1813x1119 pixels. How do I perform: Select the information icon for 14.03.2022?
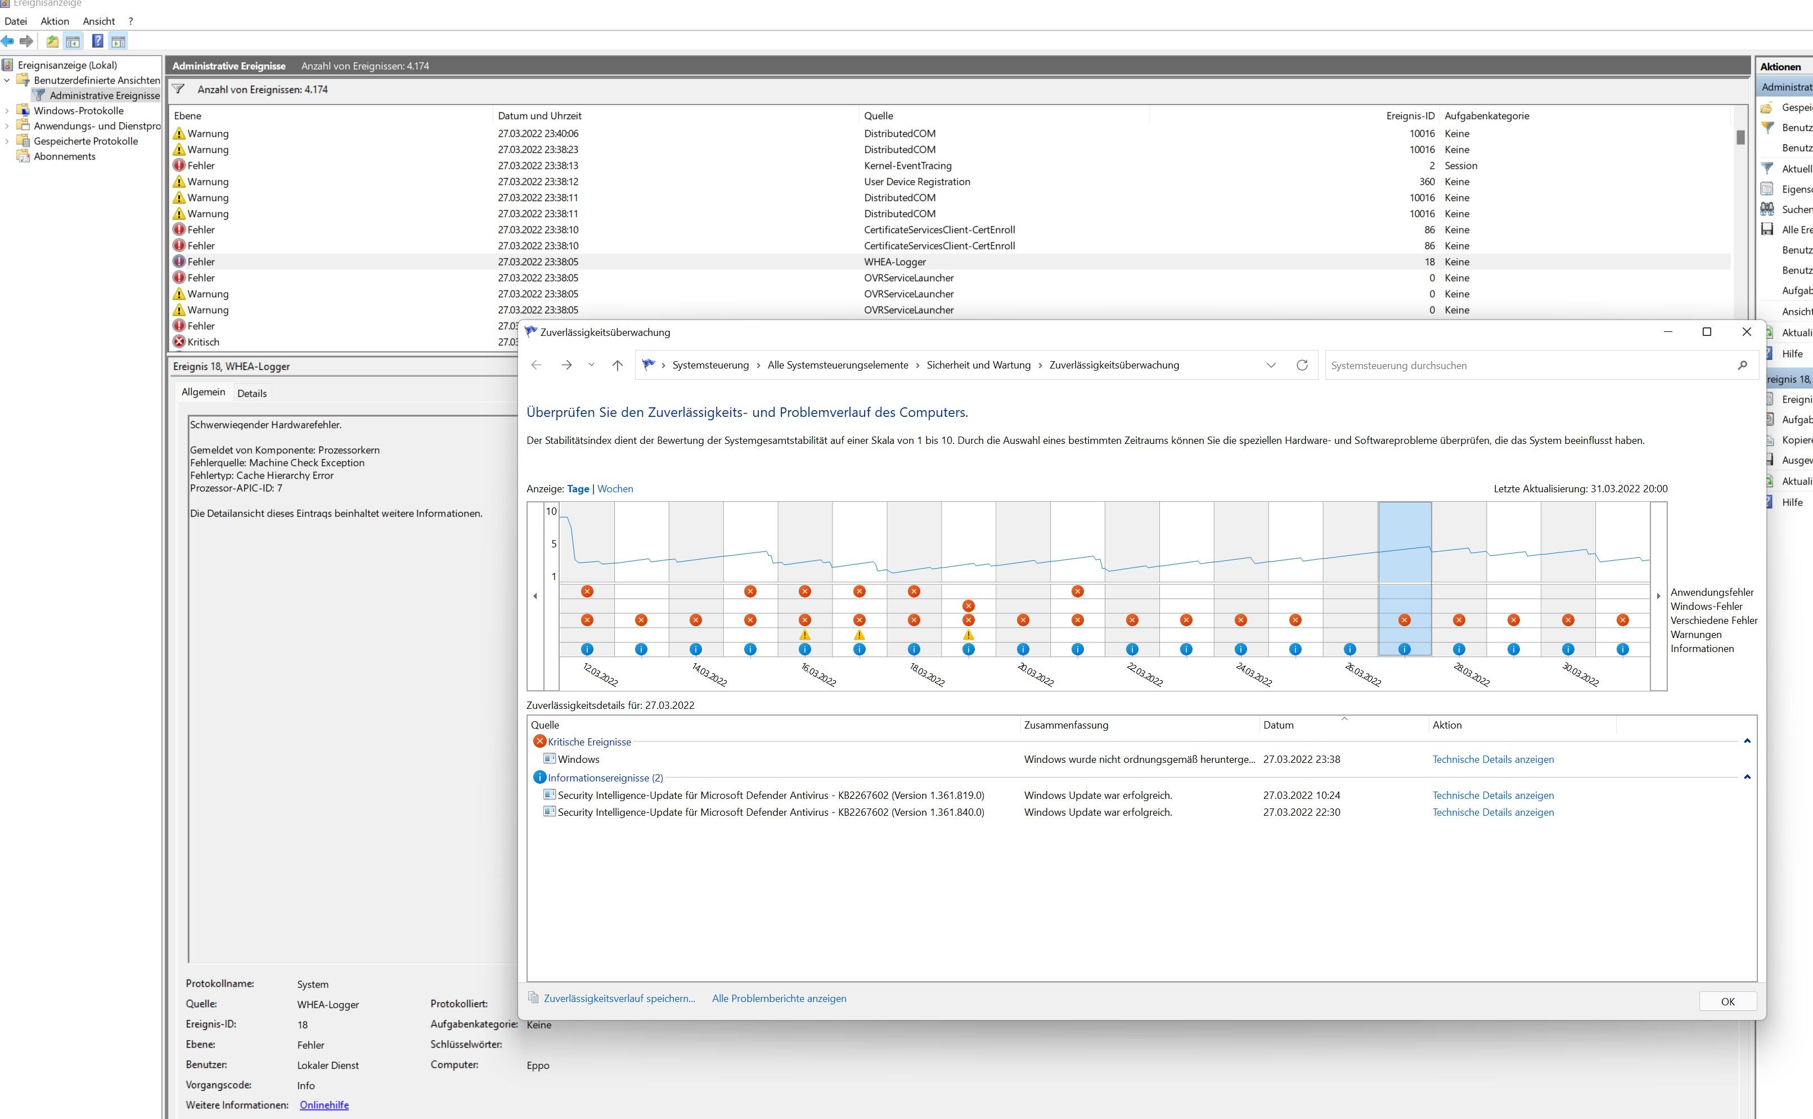pyautogui.click(x=696, y=649)
